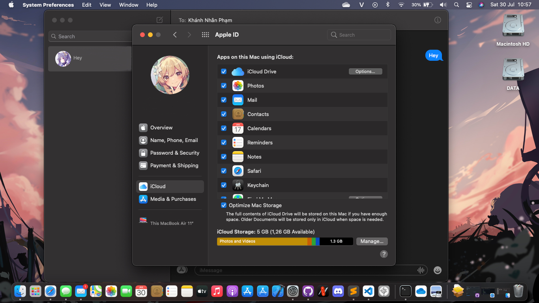Select Name, Phone, Email section
Screen dimensions: 539x303
pyautogui.click(x=170, y=140)
